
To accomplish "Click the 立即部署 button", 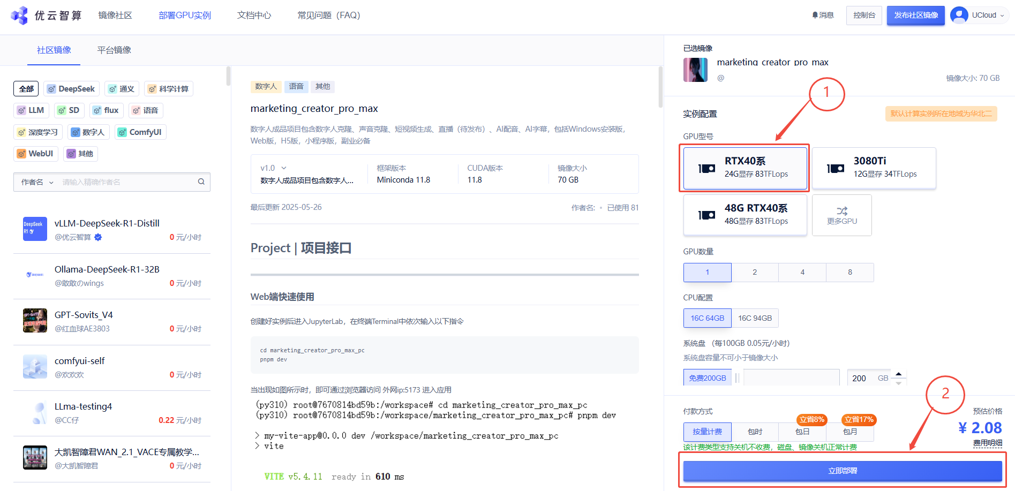I will pyautogui.click(x=843, y=471).
